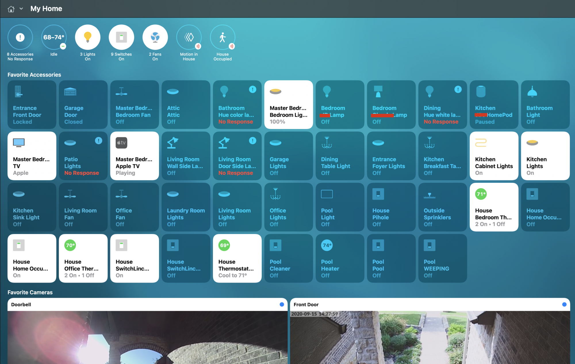Open the Front Door camera feed
575x364 pixels.
coord(430,337)
